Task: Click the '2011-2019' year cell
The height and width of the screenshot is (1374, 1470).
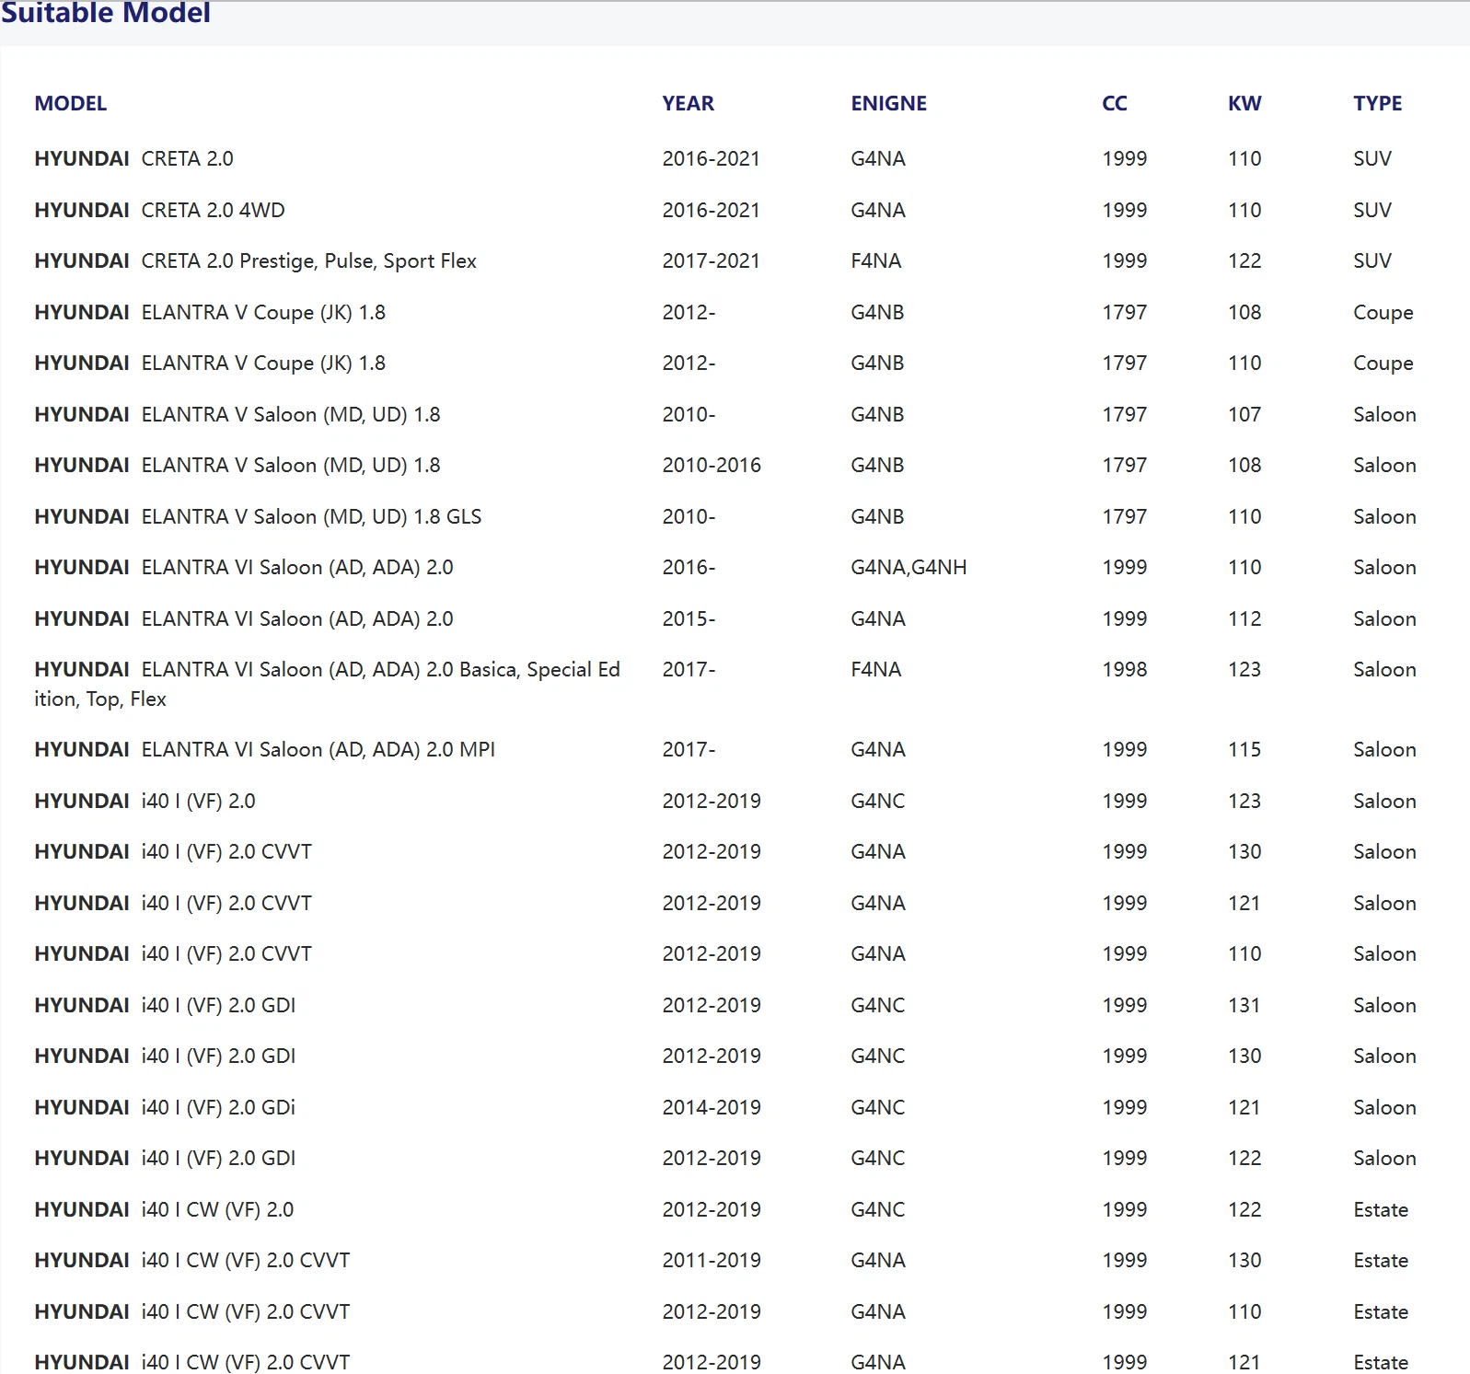Action: pyautogui.click(x=712, y=1261)
